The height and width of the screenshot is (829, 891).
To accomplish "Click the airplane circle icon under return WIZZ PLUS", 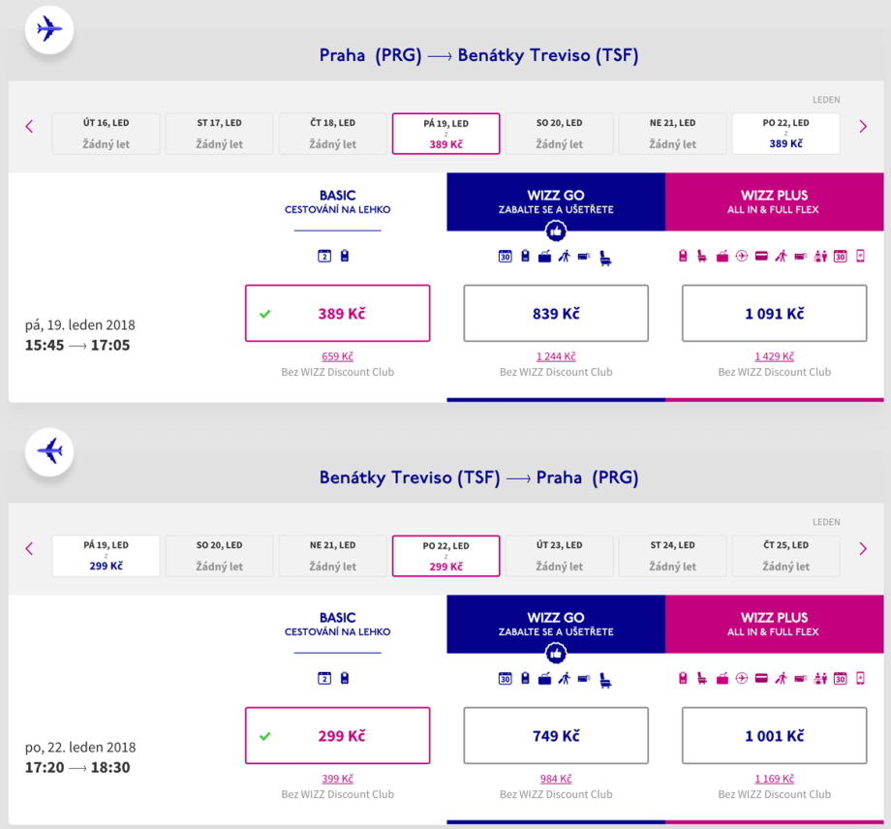I will tap(742, 679).
